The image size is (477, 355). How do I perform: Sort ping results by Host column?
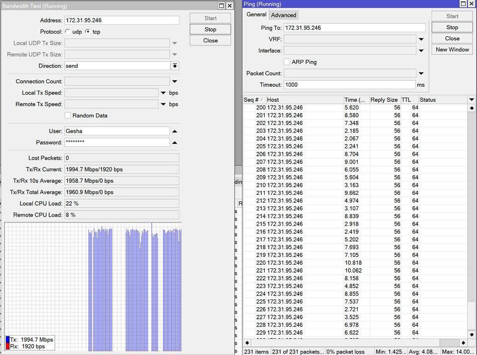point(305,100)
